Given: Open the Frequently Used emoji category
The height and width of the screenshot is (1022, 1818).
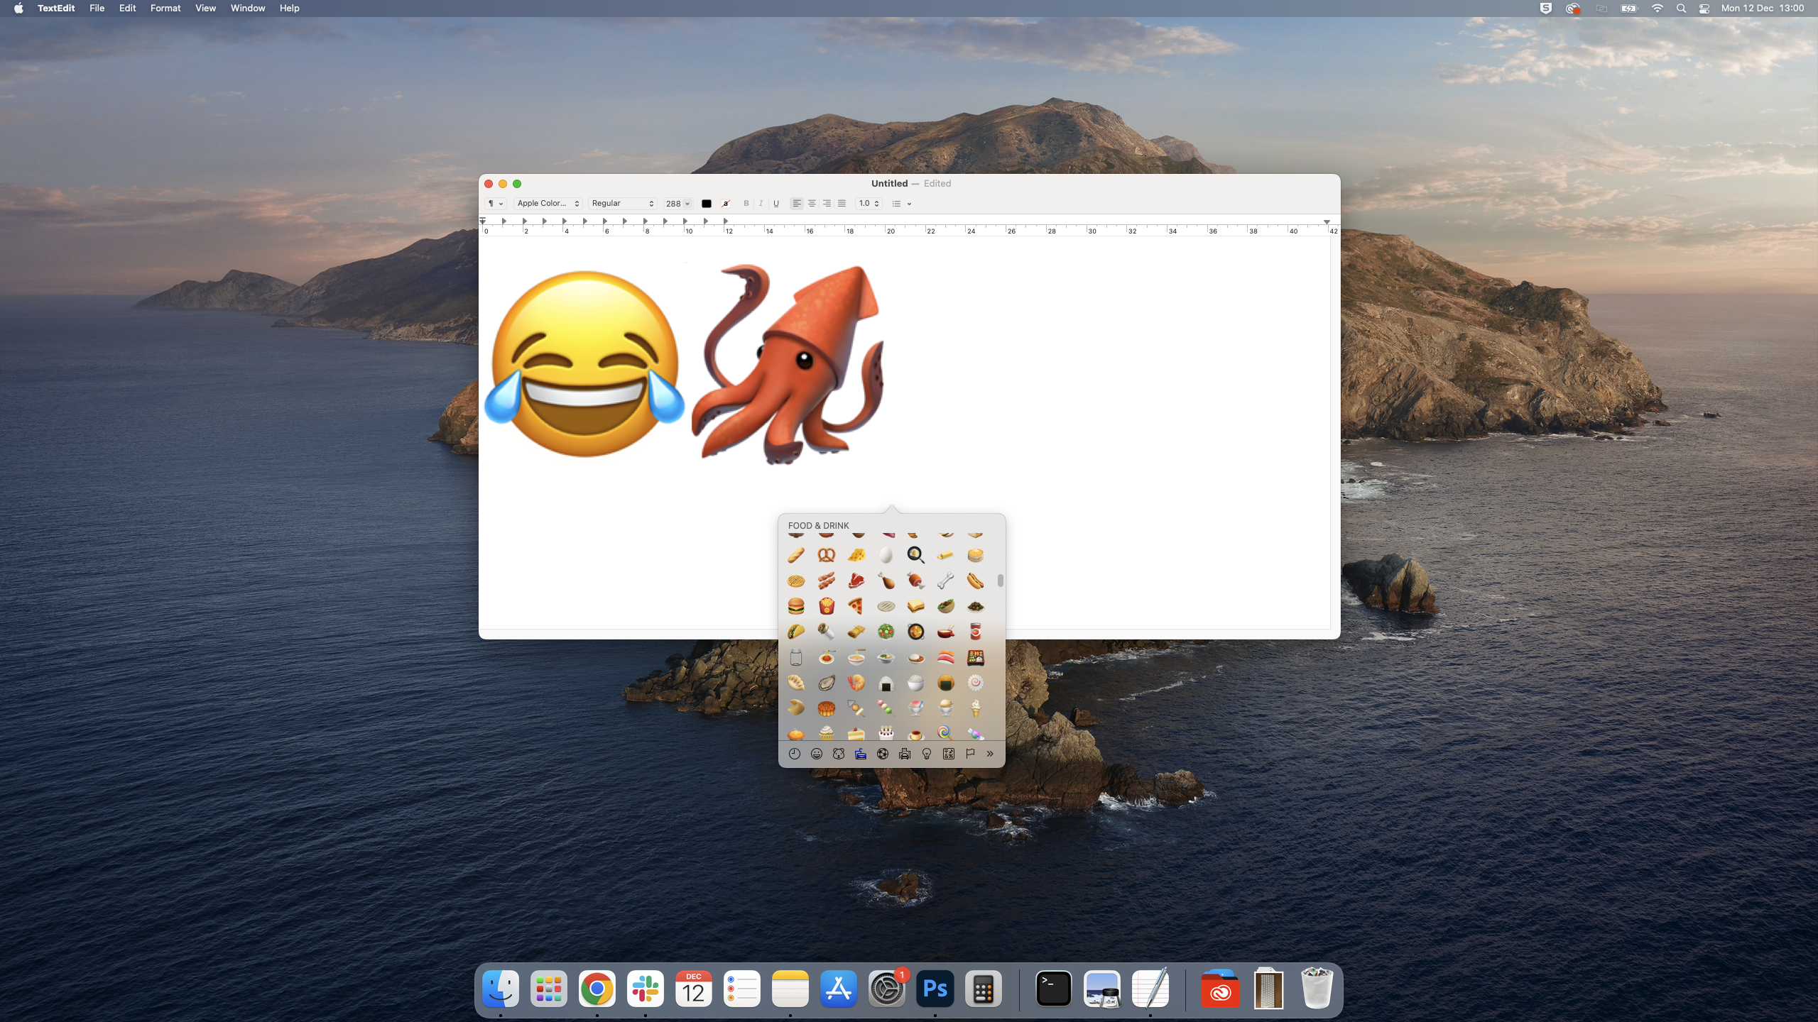Looking at the screenshot, I should point(795,754).
